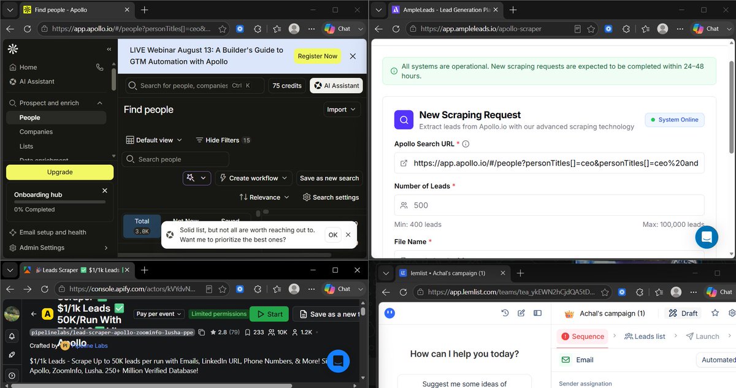This screenshot has height=388, width=736.
Task: Click the Apollo Search URL input field
Action: [x=549, y=163]
